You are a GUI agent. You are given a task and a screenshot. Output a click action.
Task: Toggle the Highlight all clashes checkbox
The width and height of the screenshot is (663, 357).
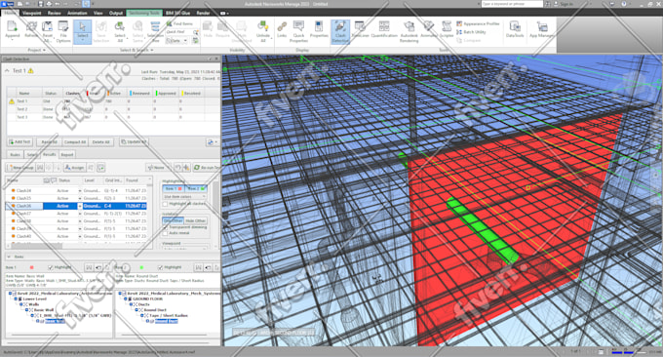[x=166, y=204]
